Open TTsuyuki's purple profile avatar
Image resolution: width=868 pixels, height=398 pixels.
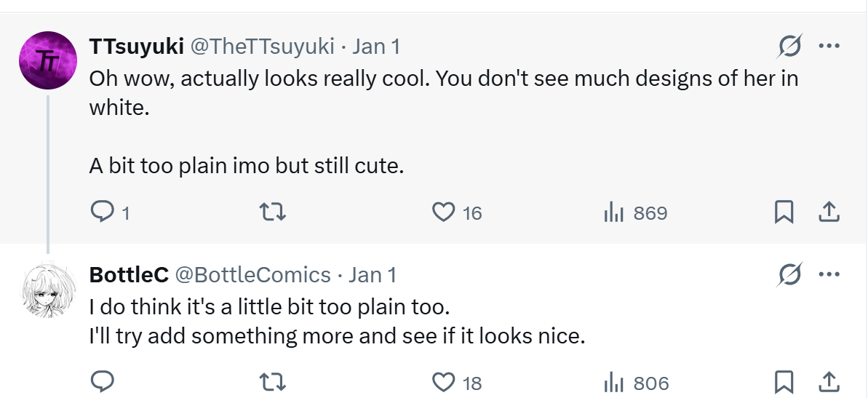47,60
